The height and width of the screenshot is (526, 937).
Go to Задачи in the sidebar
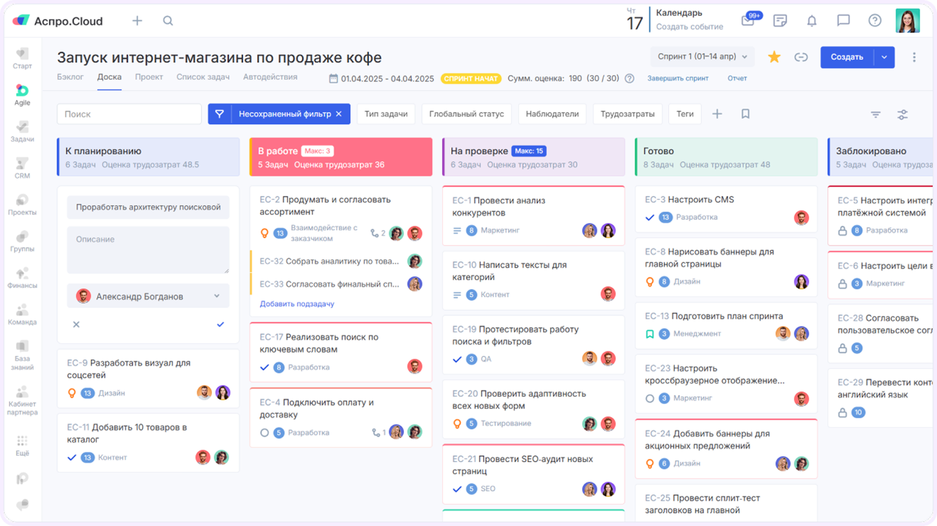(22, 132)
